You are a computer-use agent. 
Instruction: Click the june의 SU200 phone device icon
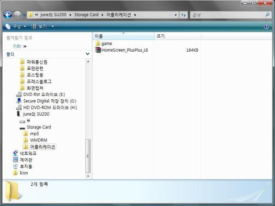(x=18, y=114)
